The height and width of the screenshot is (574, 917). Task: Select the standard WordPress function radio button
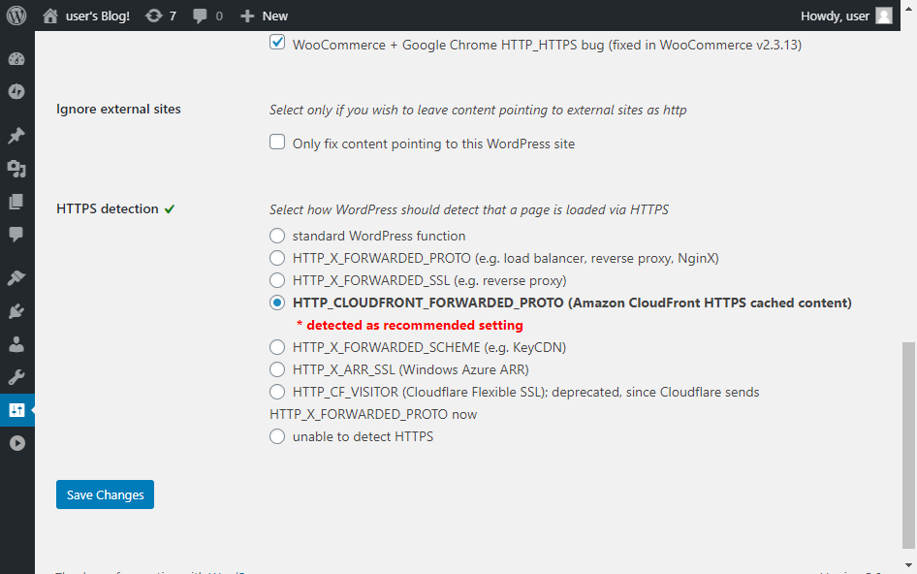[x=277, y=235]
